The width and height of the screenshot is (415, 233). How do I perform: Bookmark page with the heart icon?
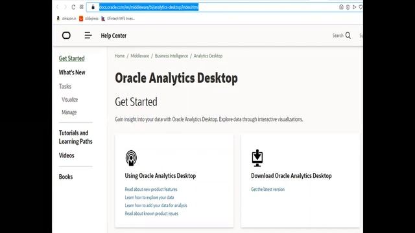pyautogui.click(x=361, y=7)
